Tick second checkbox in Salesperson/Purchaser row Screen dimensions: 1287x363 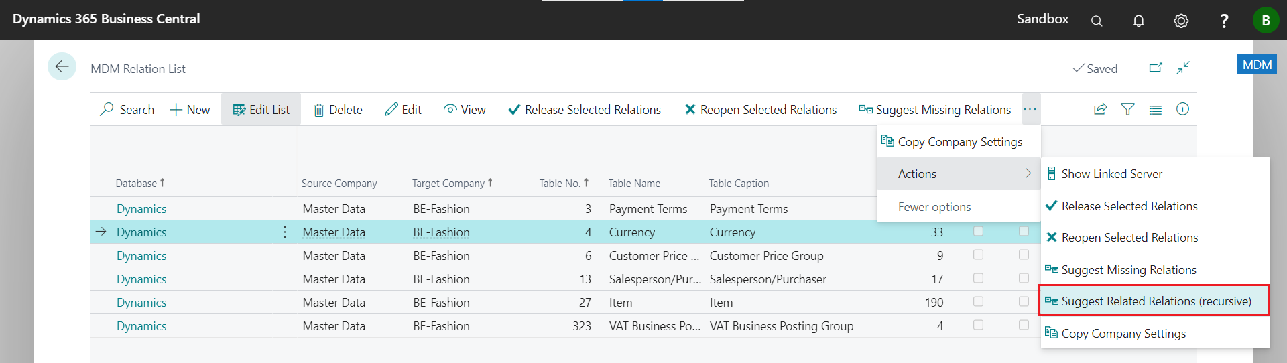(x=1024, y=278)
